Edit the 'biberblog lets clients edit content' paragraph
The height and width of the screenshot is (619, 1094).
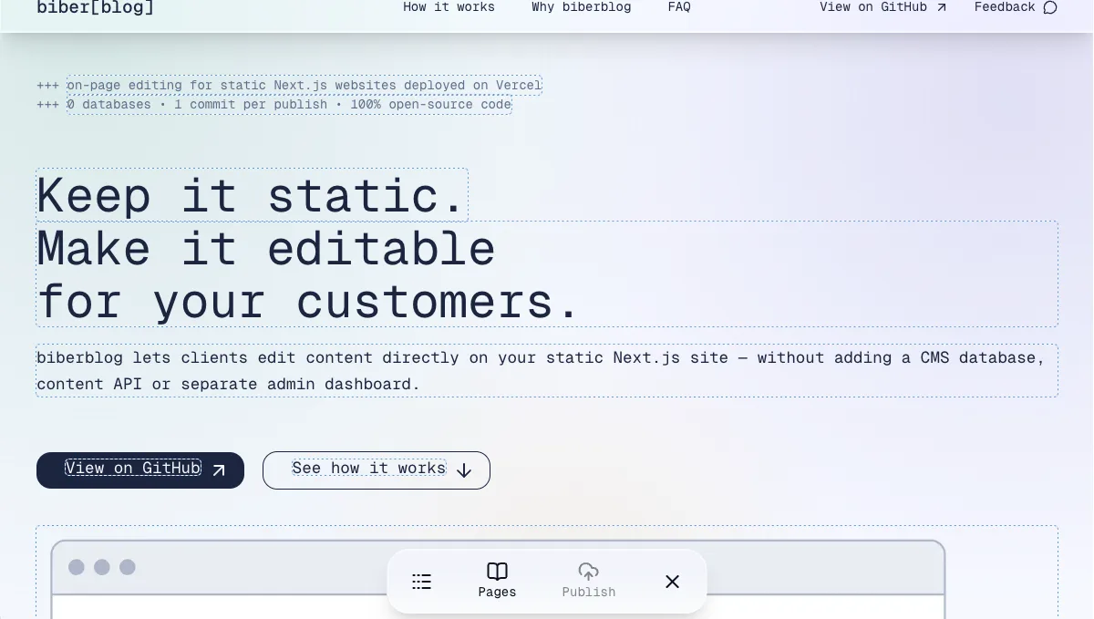[x=547, y=370]
